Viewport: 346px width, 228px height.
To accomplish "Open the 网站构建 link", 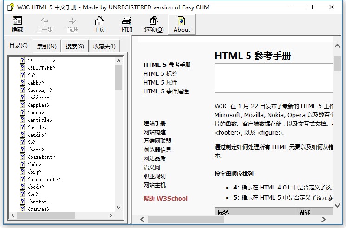I will 155,132.
